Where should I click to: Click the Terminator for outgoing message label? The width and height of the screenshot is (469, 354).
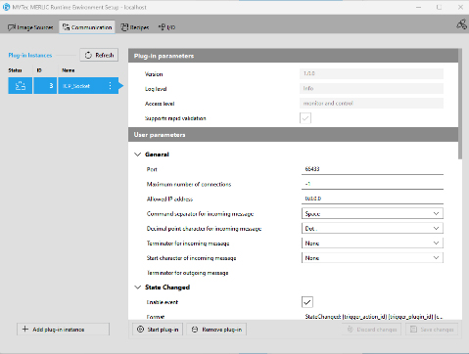[x=188, y=273]
